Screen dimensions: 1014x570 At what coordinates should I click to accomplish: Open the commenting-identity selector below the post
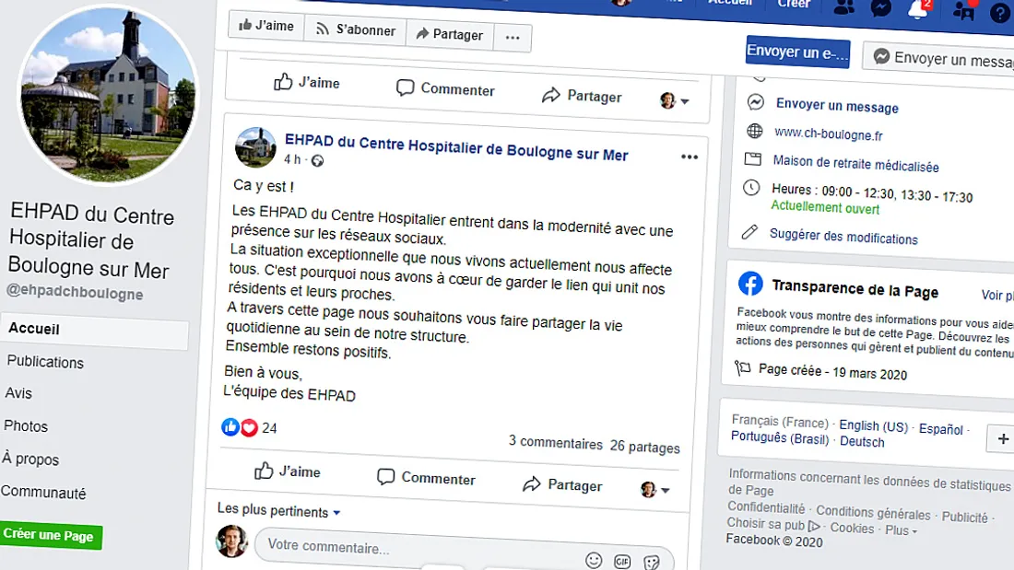654,489
